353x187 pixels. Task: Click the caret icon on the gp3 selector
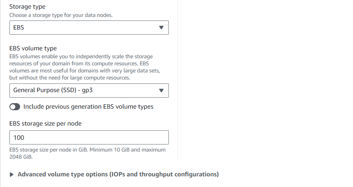161,91
